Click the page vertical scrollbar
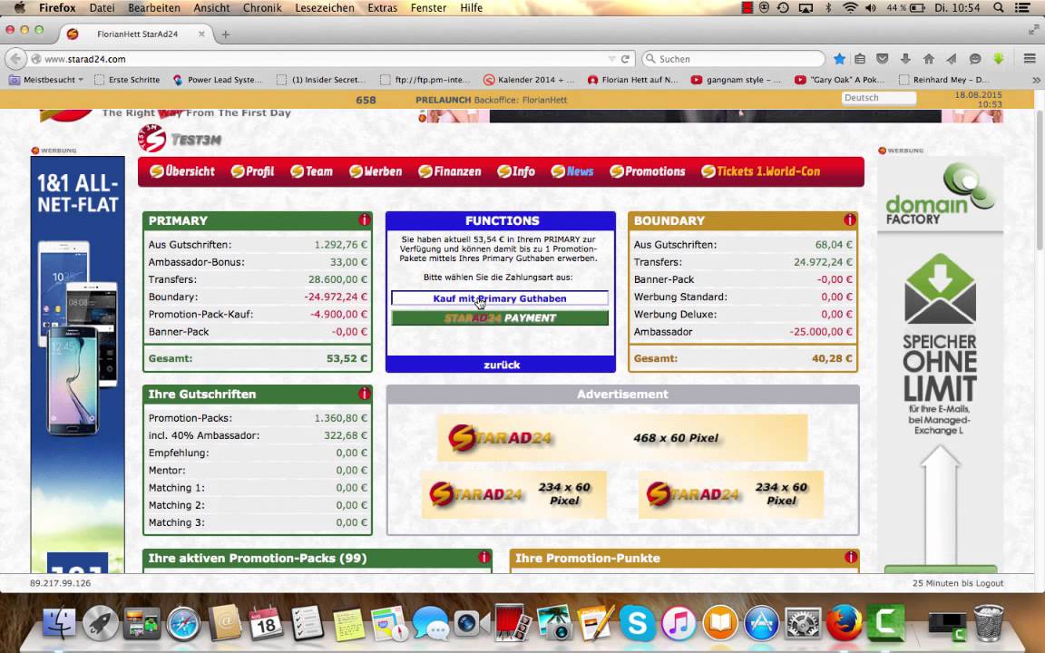 point(1039,180)
